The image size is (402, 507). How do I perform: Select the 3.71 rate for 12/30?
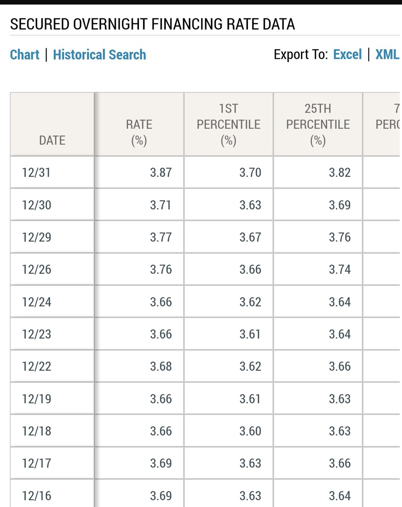point(161,205)
